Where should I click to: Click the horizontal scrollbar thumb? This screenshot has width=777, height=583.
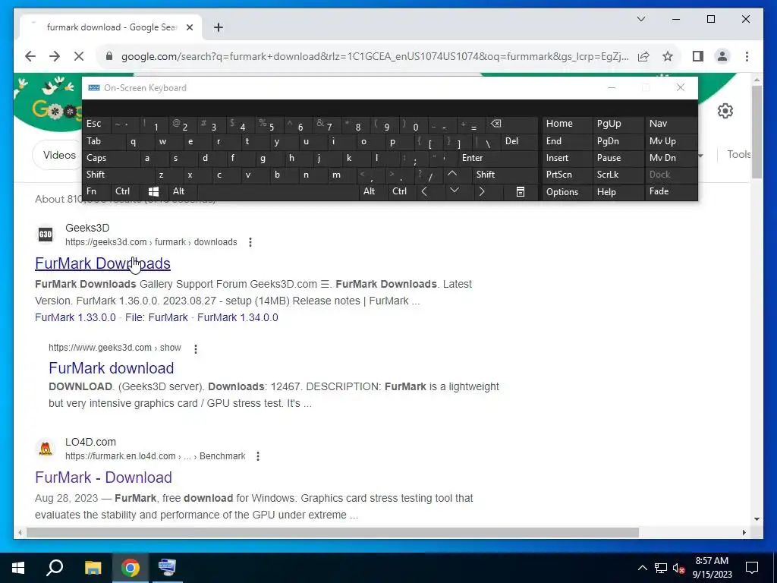coord(332,532)
